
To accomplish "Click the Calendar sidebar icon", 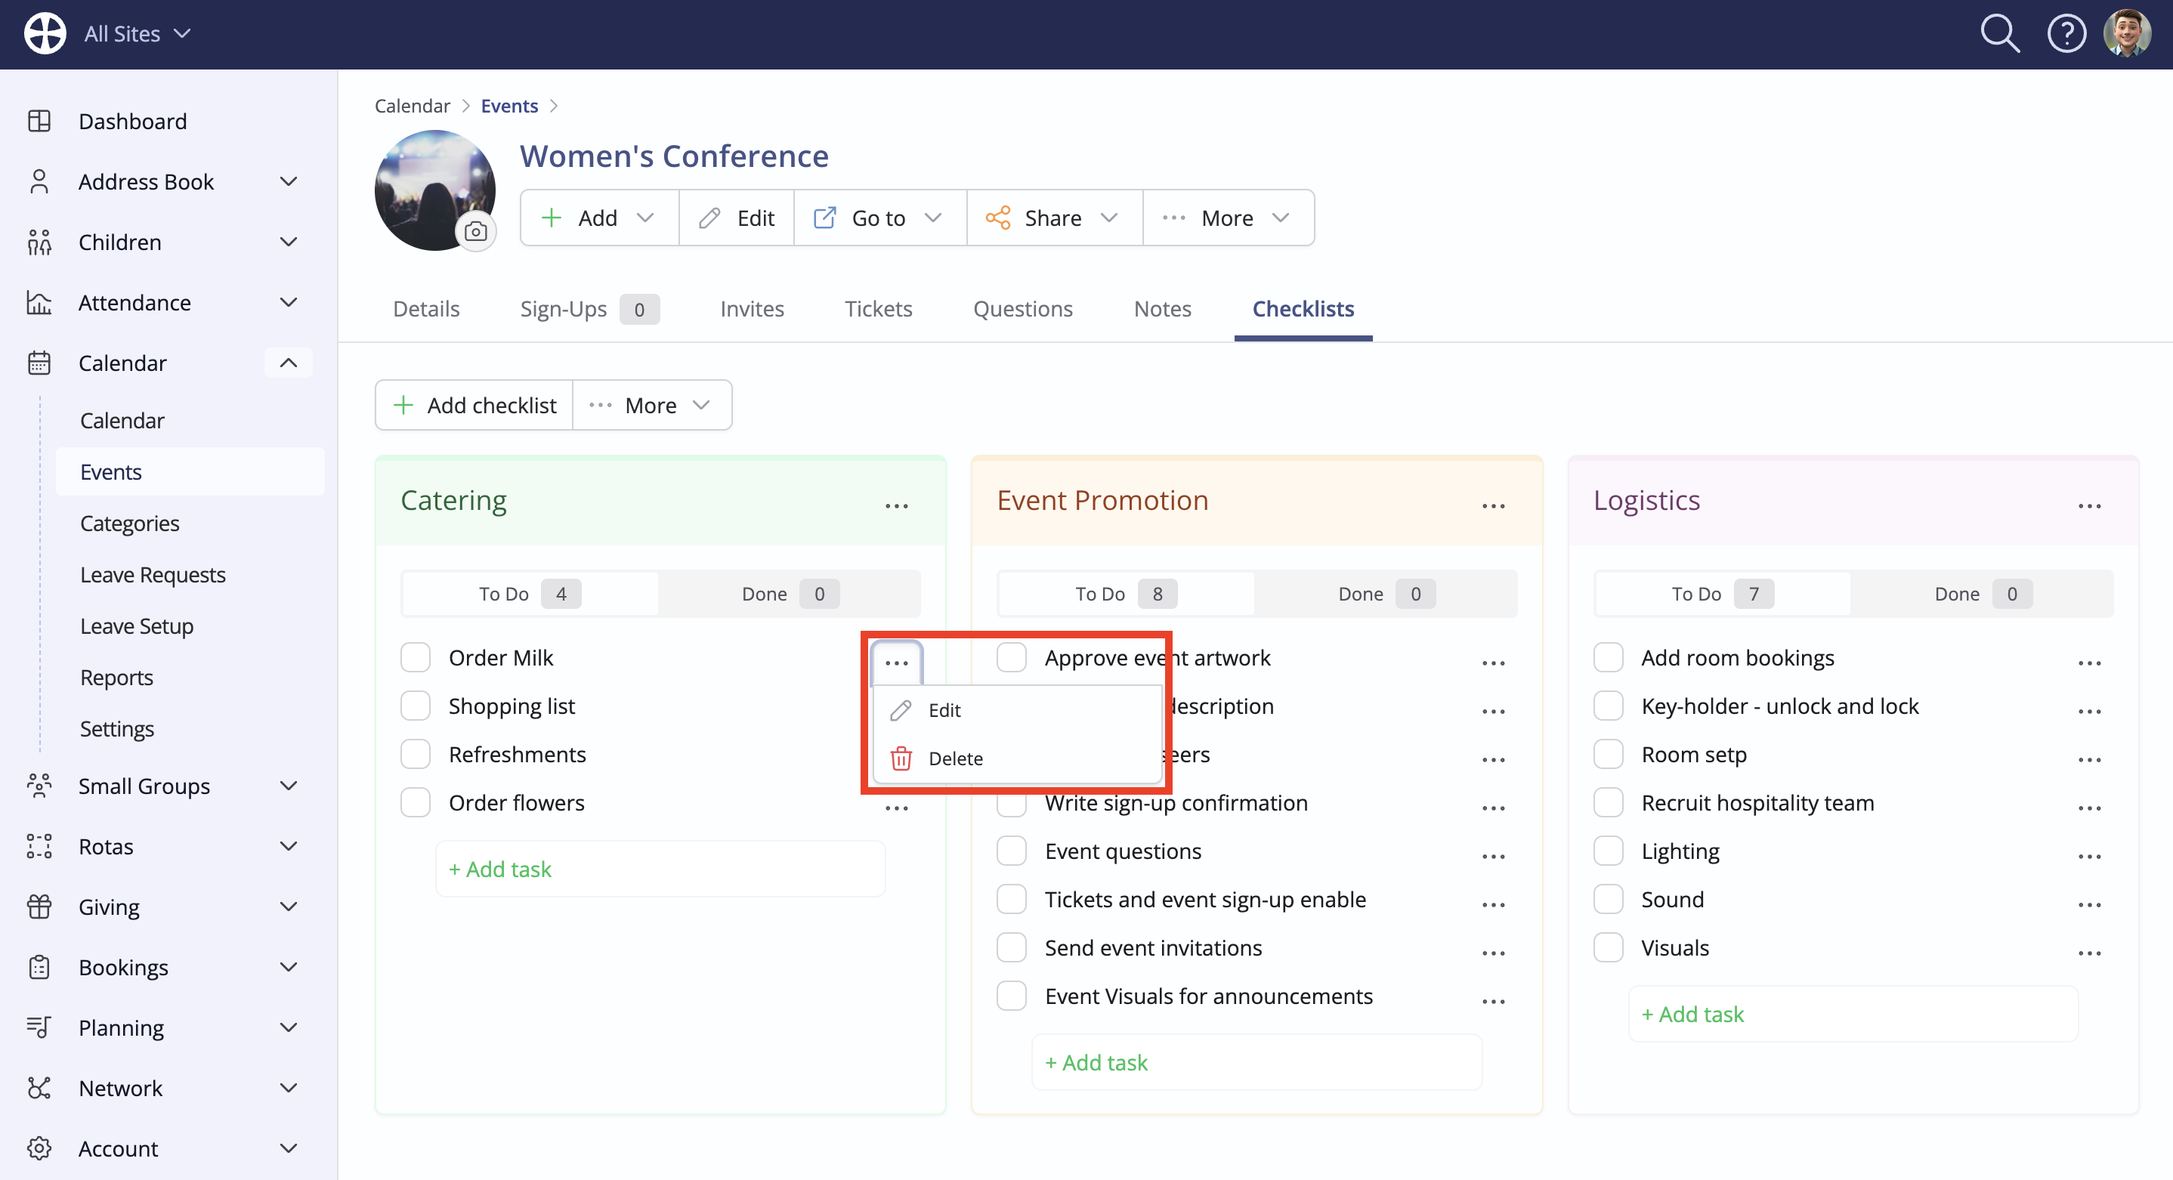I will 39,363.
